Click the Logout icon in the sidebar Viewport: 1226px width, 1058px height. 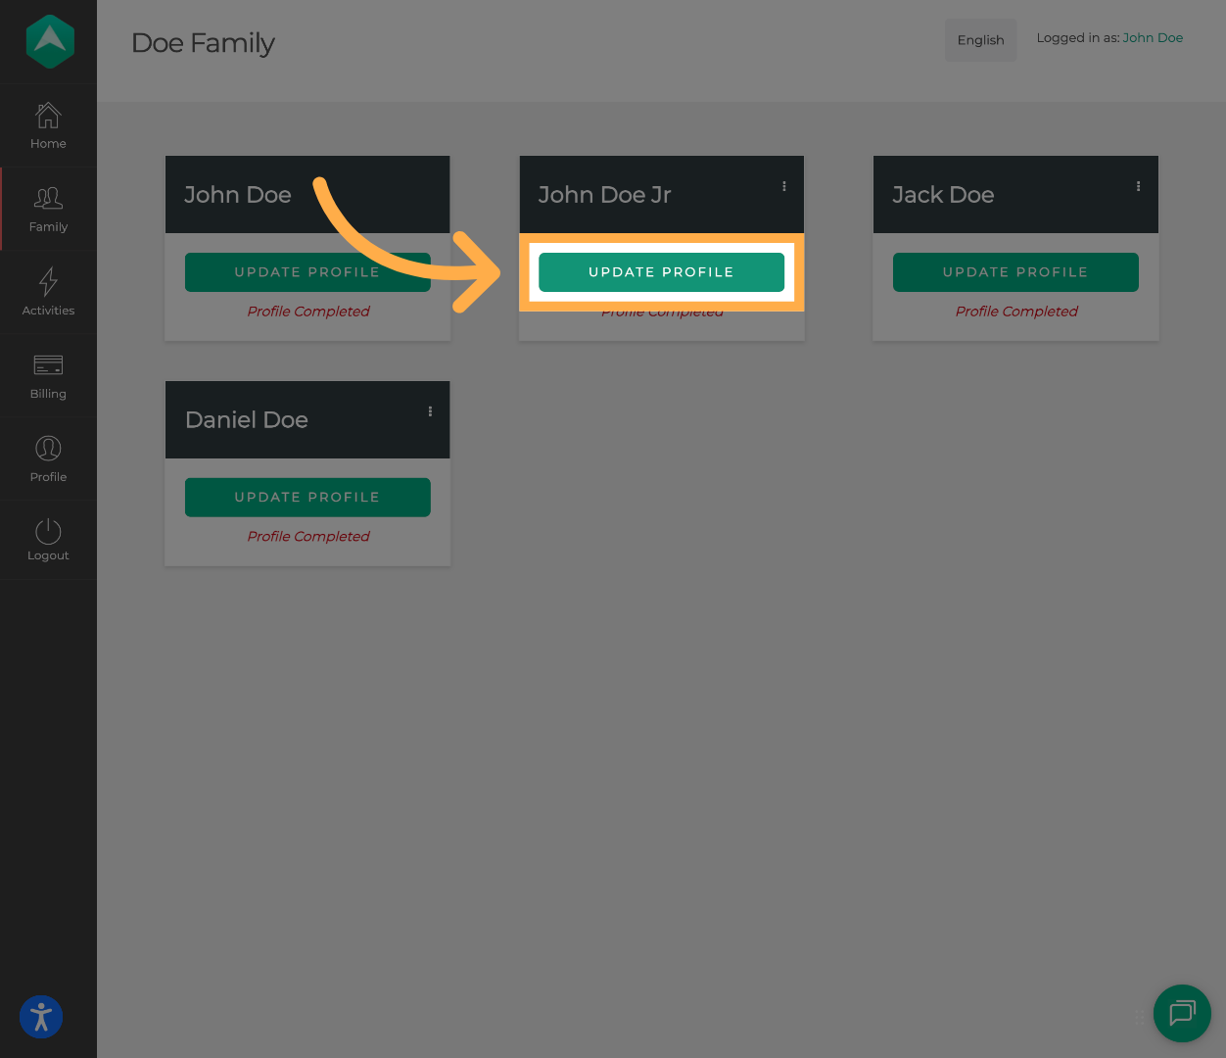(48, 539)
